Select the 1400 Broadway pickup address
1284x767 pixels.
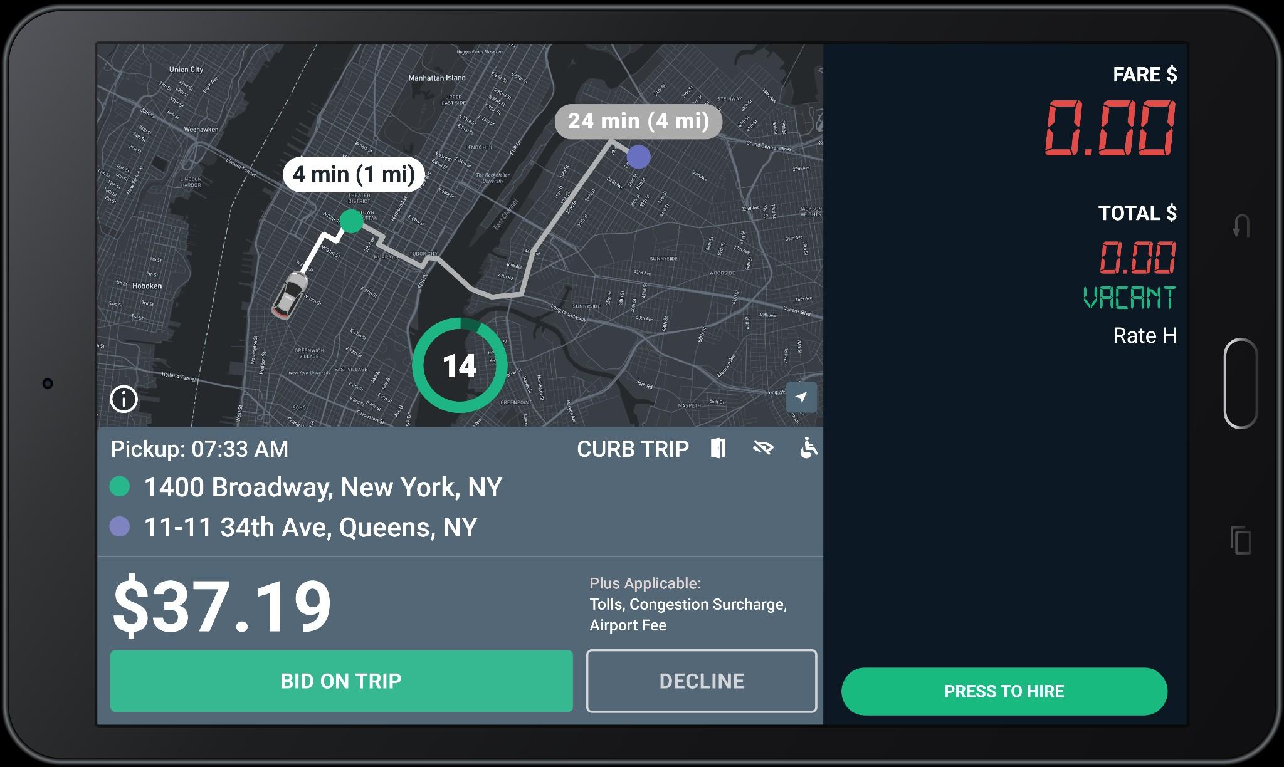[323, 487]
